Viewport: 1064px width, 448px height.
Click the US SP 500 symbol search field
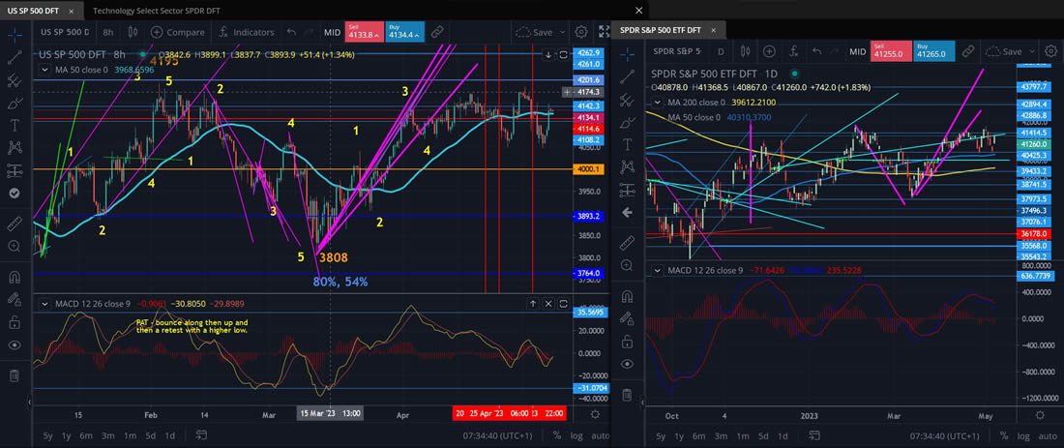(65, 32)
